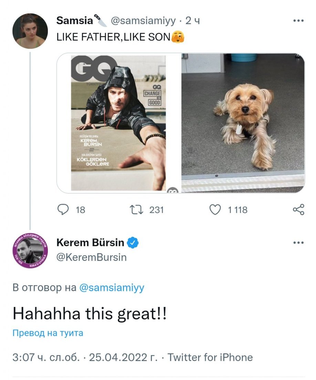
Task: Open the tweet's 2 ч timestamp
Action: click(x=192, y=21)
